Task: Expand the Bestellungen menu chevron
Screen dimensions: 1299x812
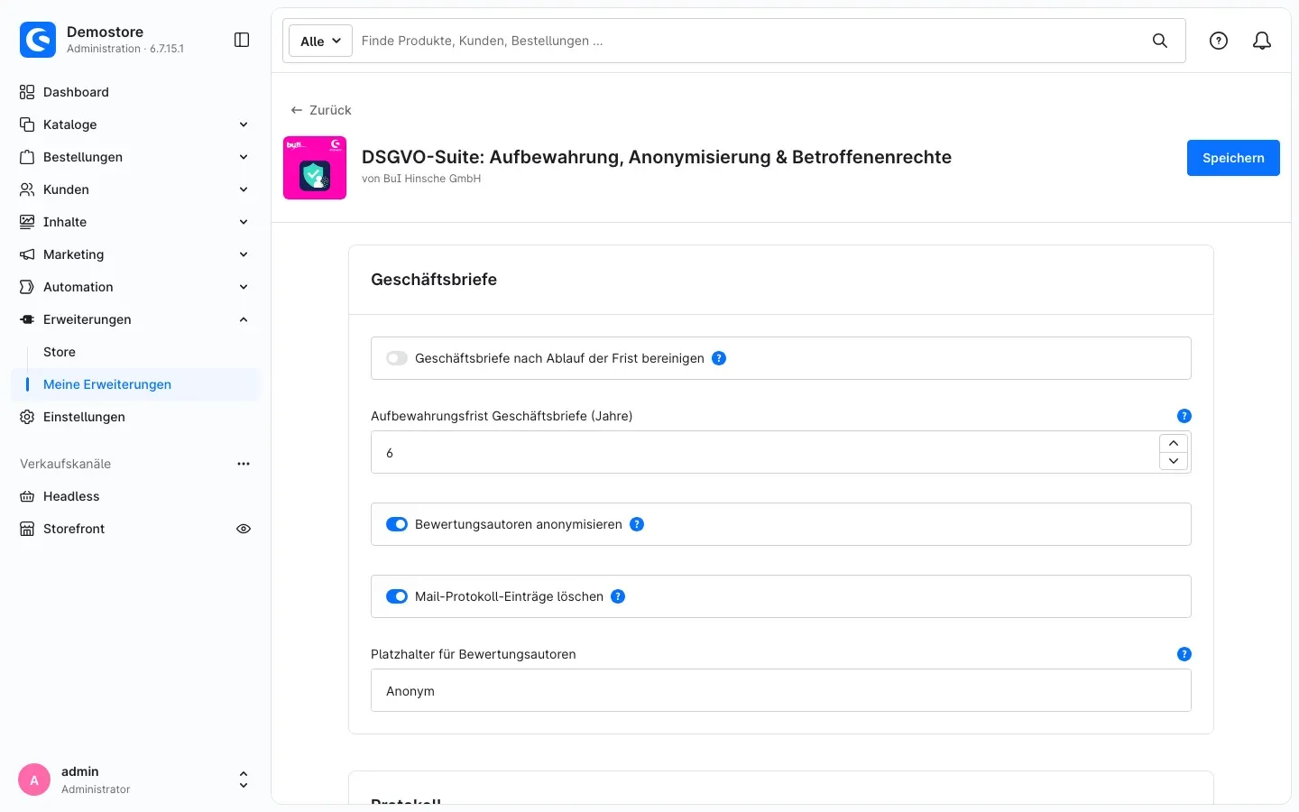Action: pyautogui.click(x=244, y=157)
